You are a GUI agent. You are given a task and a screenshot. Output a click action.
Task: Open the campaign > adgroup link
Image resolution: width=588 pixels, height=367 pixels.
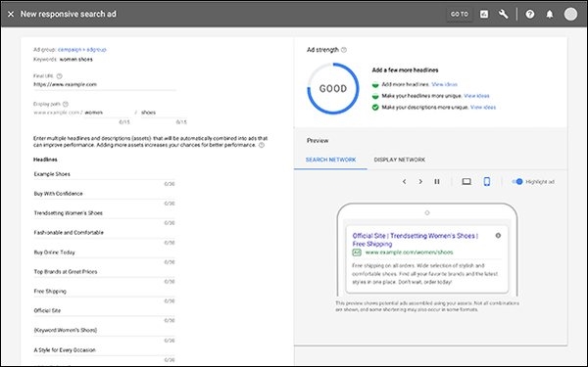pos(81,50)
